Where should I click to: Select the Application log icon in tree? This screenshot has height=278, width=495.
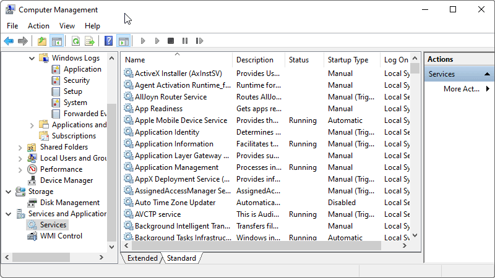coord(56,69)
